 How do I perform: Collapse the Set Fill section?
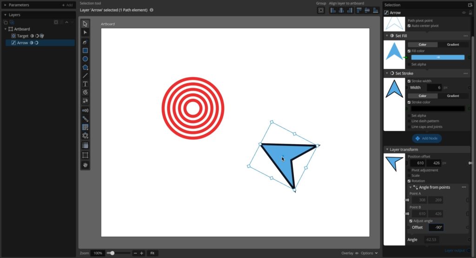387,35
